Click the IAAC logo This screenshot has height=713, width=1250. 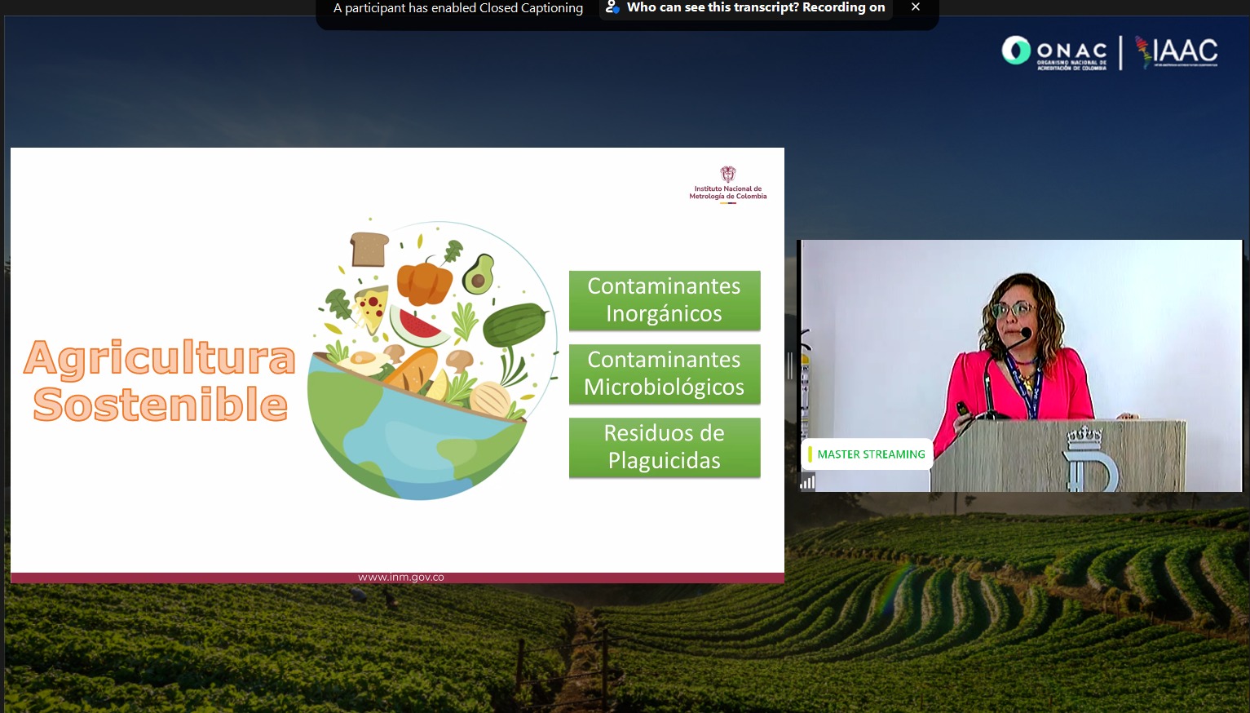pyautogui.click(x=1176, y=52)
